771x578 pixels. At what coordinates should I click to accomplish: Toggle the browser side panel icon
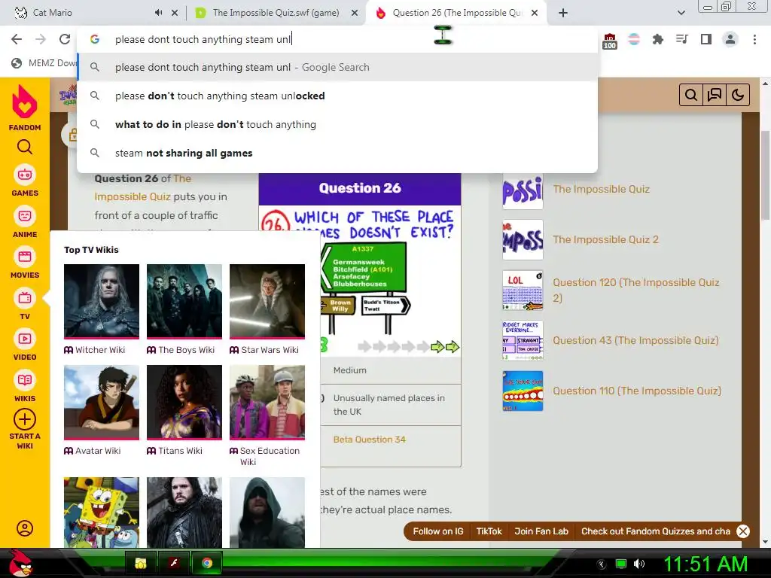[706, 39]
